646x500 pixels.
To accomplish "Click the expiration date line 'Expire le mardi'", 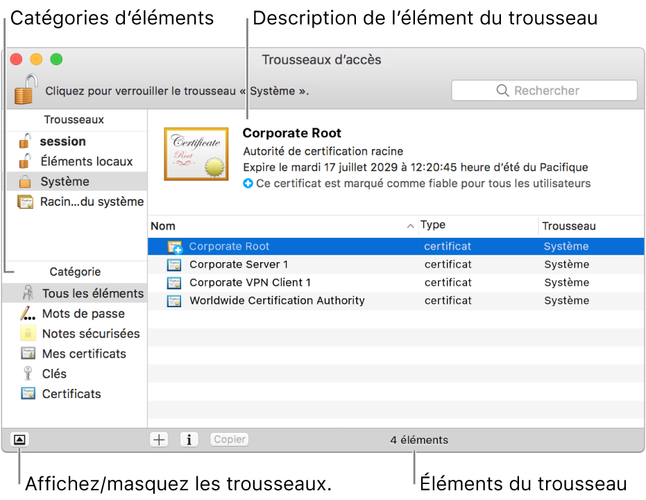I will coord(415,167).
